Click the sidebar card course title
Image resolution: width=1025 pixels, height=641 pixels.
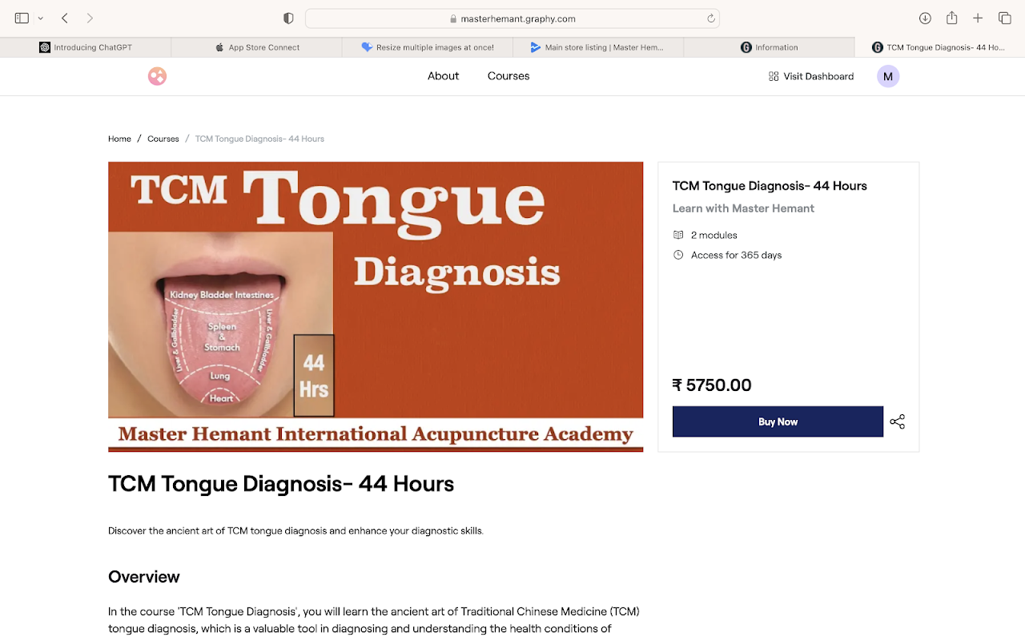[x=770, y=186]
